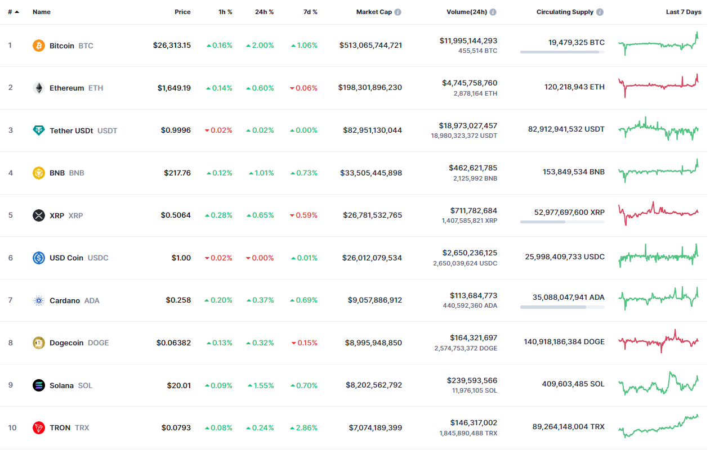Screen dimensions: 710x450
Task: Sort the table by rank number column
Action: point(13,12)
